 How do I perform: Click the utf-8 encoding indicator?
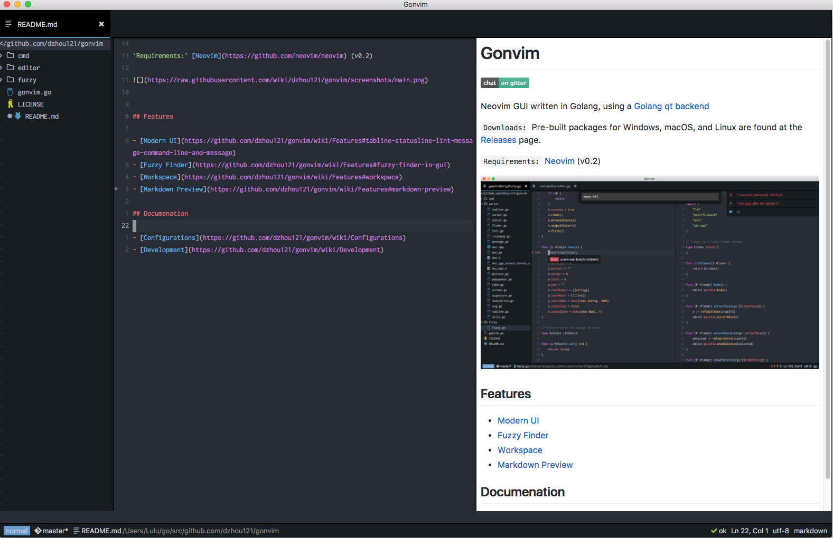pos(781,531)
